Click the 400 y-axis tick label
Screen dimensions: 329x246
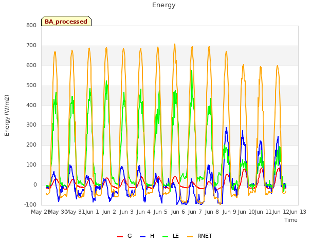coord(31,105)
